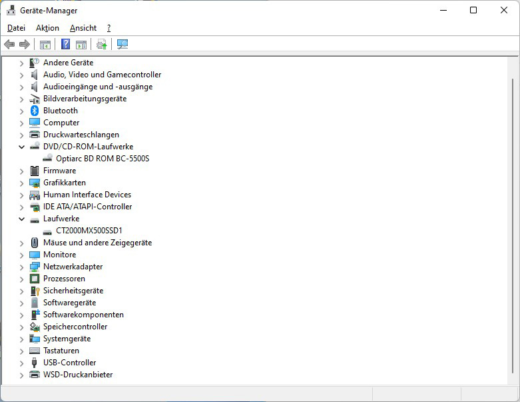Open the Datei menu
The width and height of the screenshot is (520, 402).
[16, 28]
